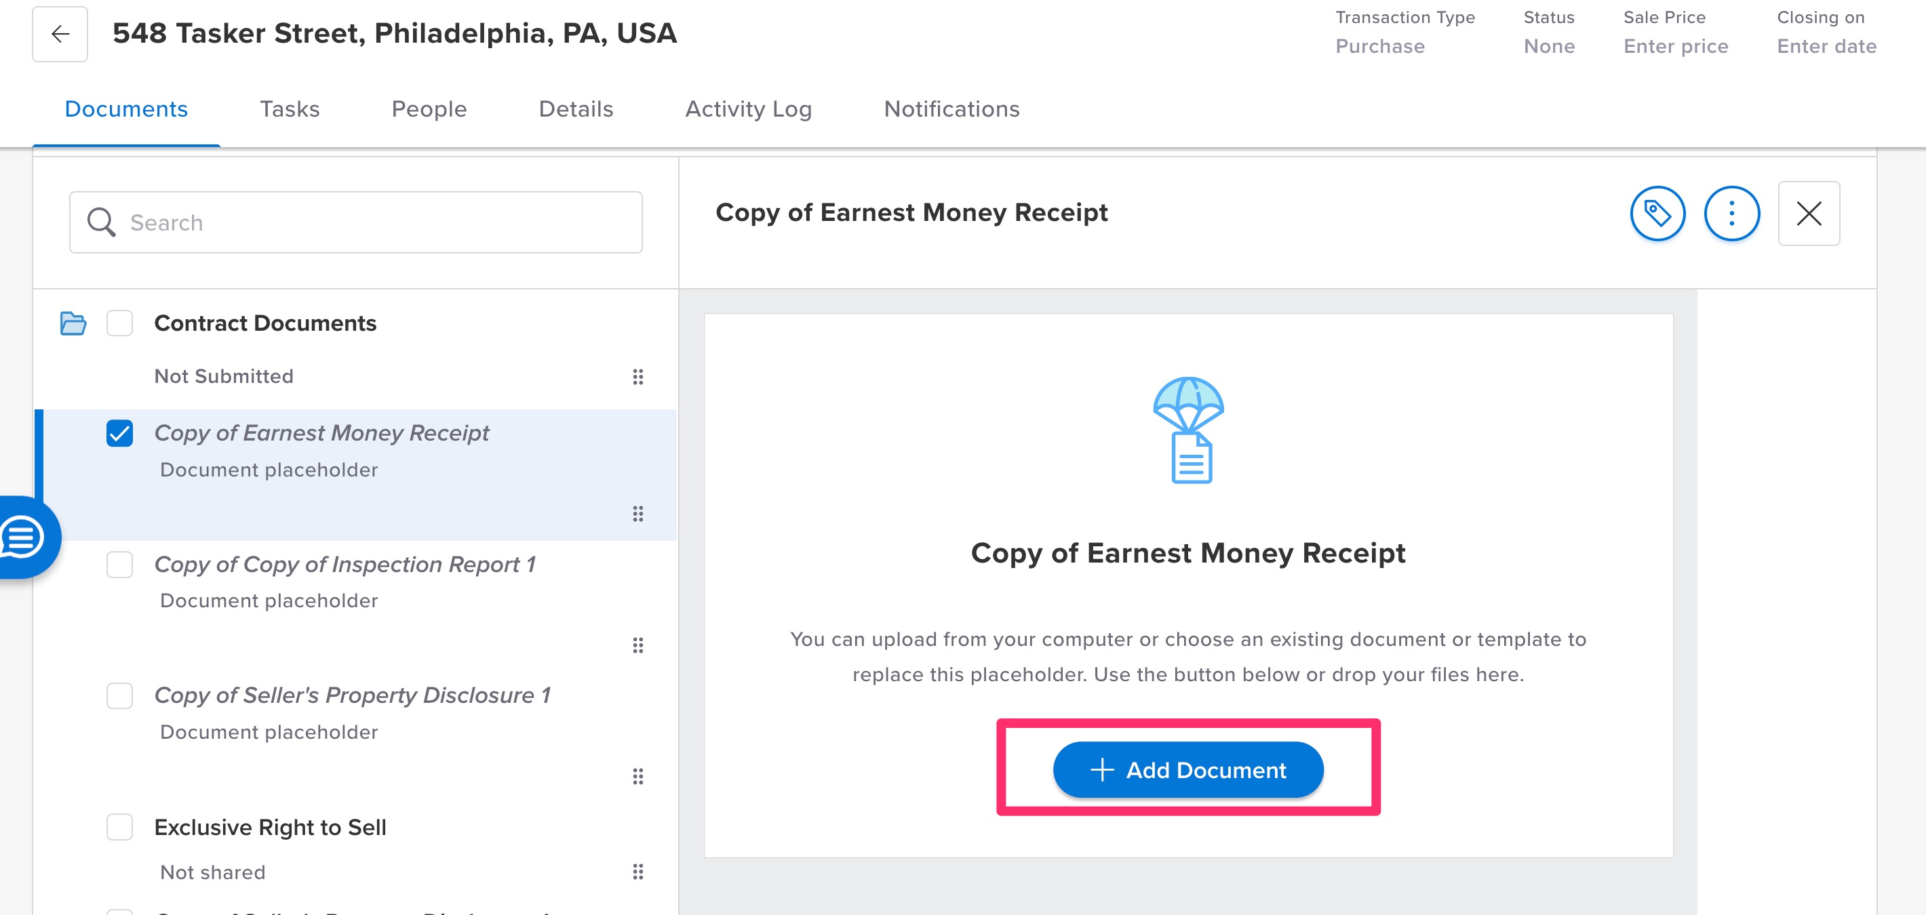Click drag handle for Seller's Property Disclosure row
Screen dimensions: 1926x915
tap(637, 776)
